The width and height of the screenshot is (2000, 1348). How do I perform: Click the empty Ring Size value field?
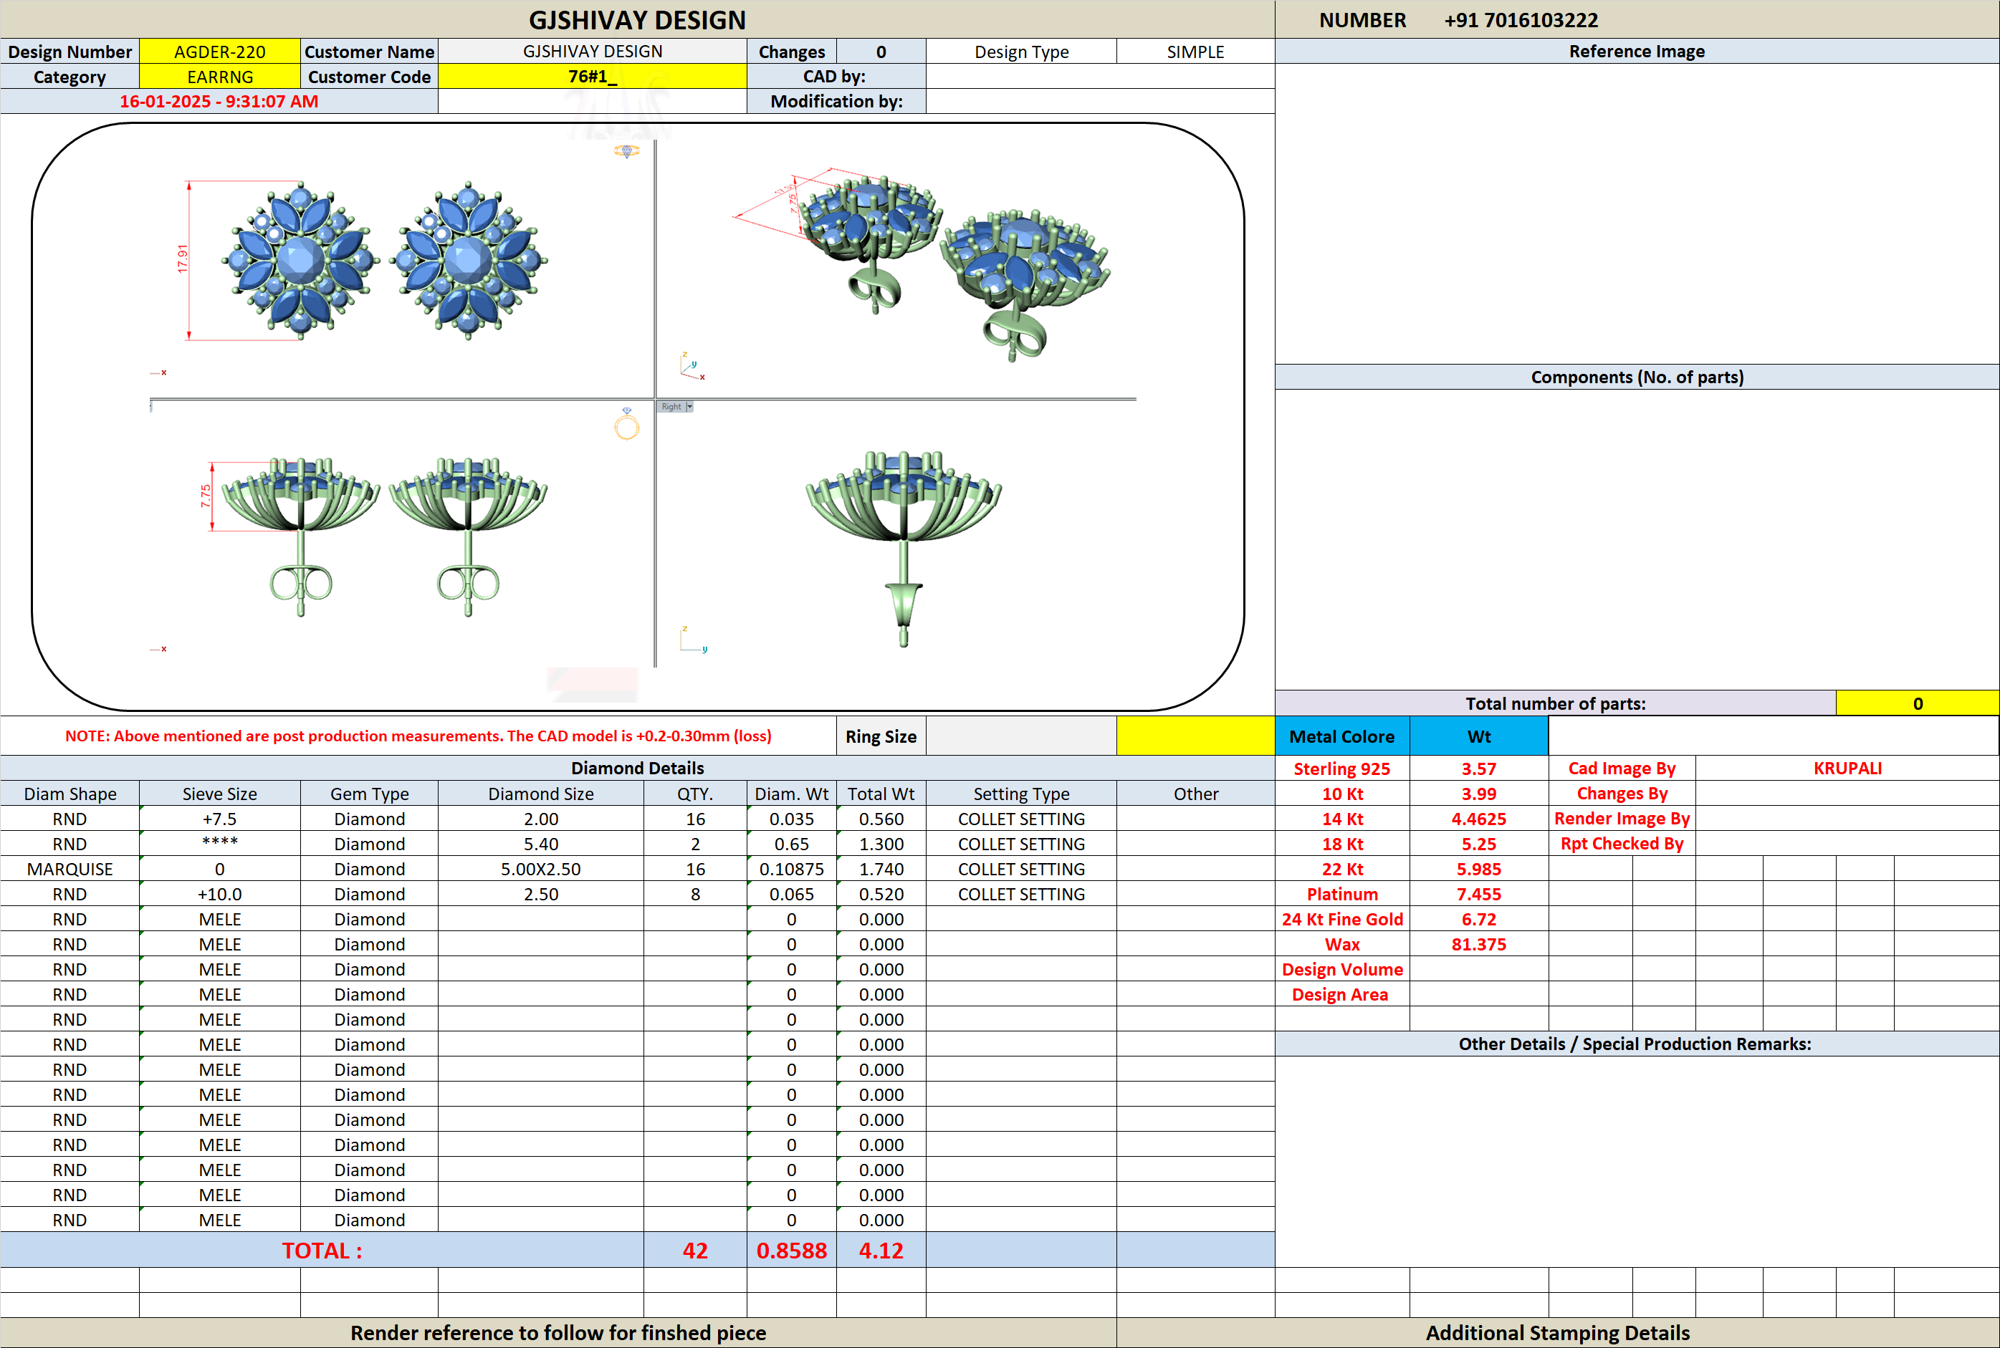tap(1021, 736)
